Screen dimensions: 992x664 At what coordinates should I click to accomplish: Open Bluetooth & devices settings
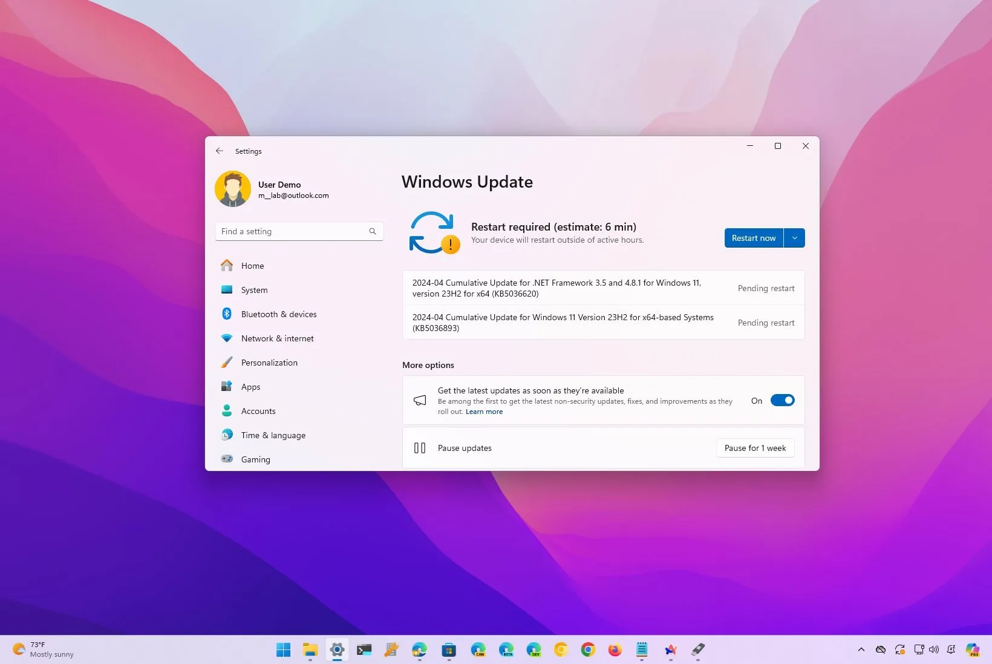[279, 314]
